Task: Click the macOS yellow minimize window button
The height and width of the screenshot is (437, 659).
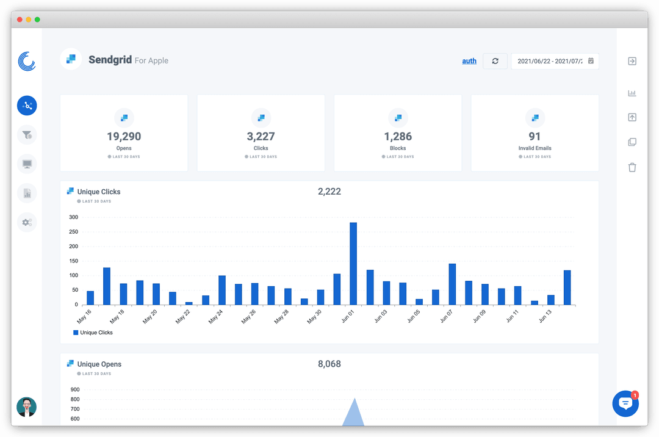Action: 29,20
